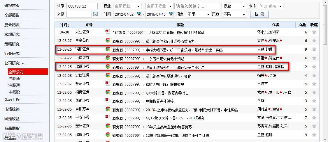Open 策略研究 in sidebar
The height and width of the screenshot is (142, 328).
[x=12, y=44]
